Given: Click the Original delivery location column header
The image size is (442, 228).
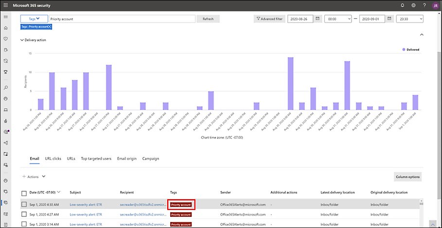Looking at the screenshot, I should click(389, 192).
